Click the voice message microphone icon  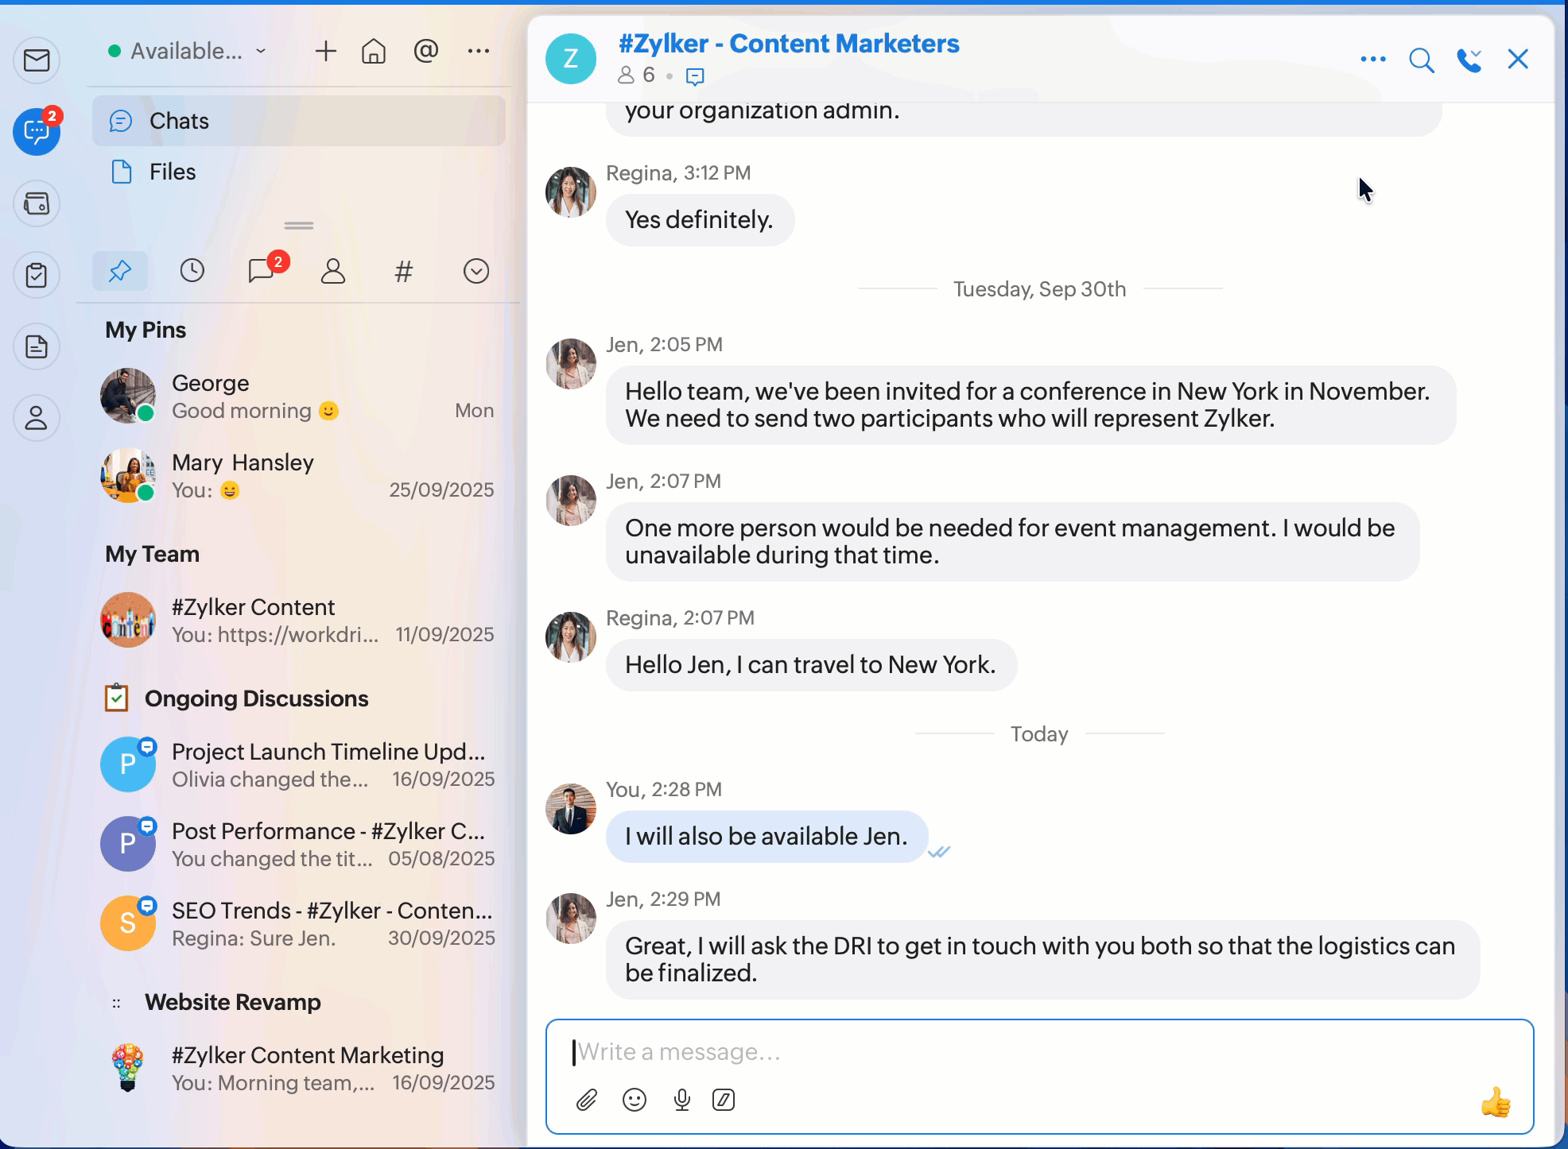pyautogui.click(x=681, y=1100)
